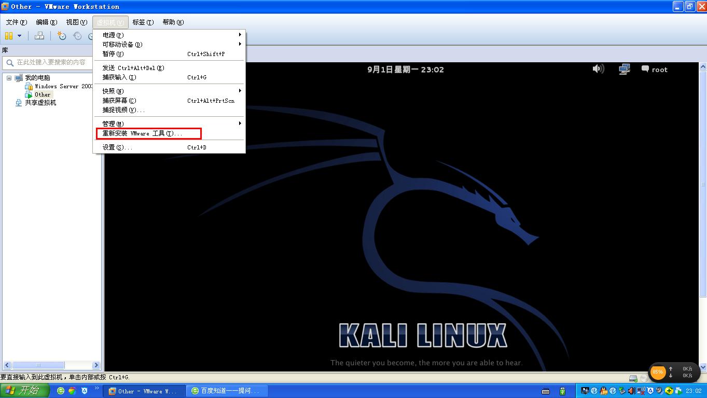The width and height of the screenshot is (707, 398).
Task: Expand the 电源(P) submenu
Action: click(169, 35)
